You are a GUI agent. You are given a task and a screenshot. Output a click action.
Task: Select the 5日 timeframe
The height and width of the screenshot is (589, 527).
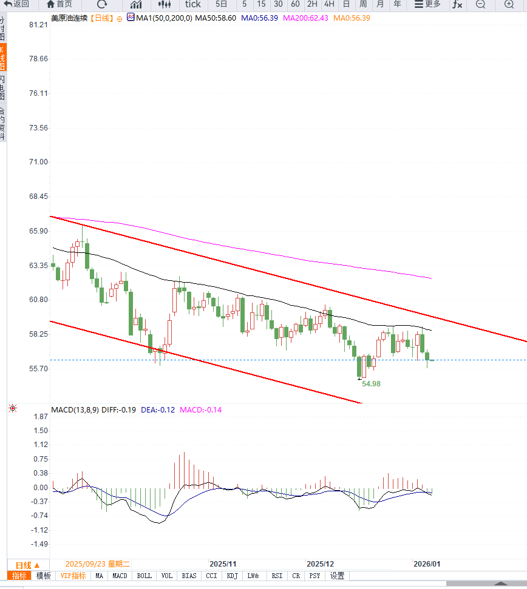(221, 4)
